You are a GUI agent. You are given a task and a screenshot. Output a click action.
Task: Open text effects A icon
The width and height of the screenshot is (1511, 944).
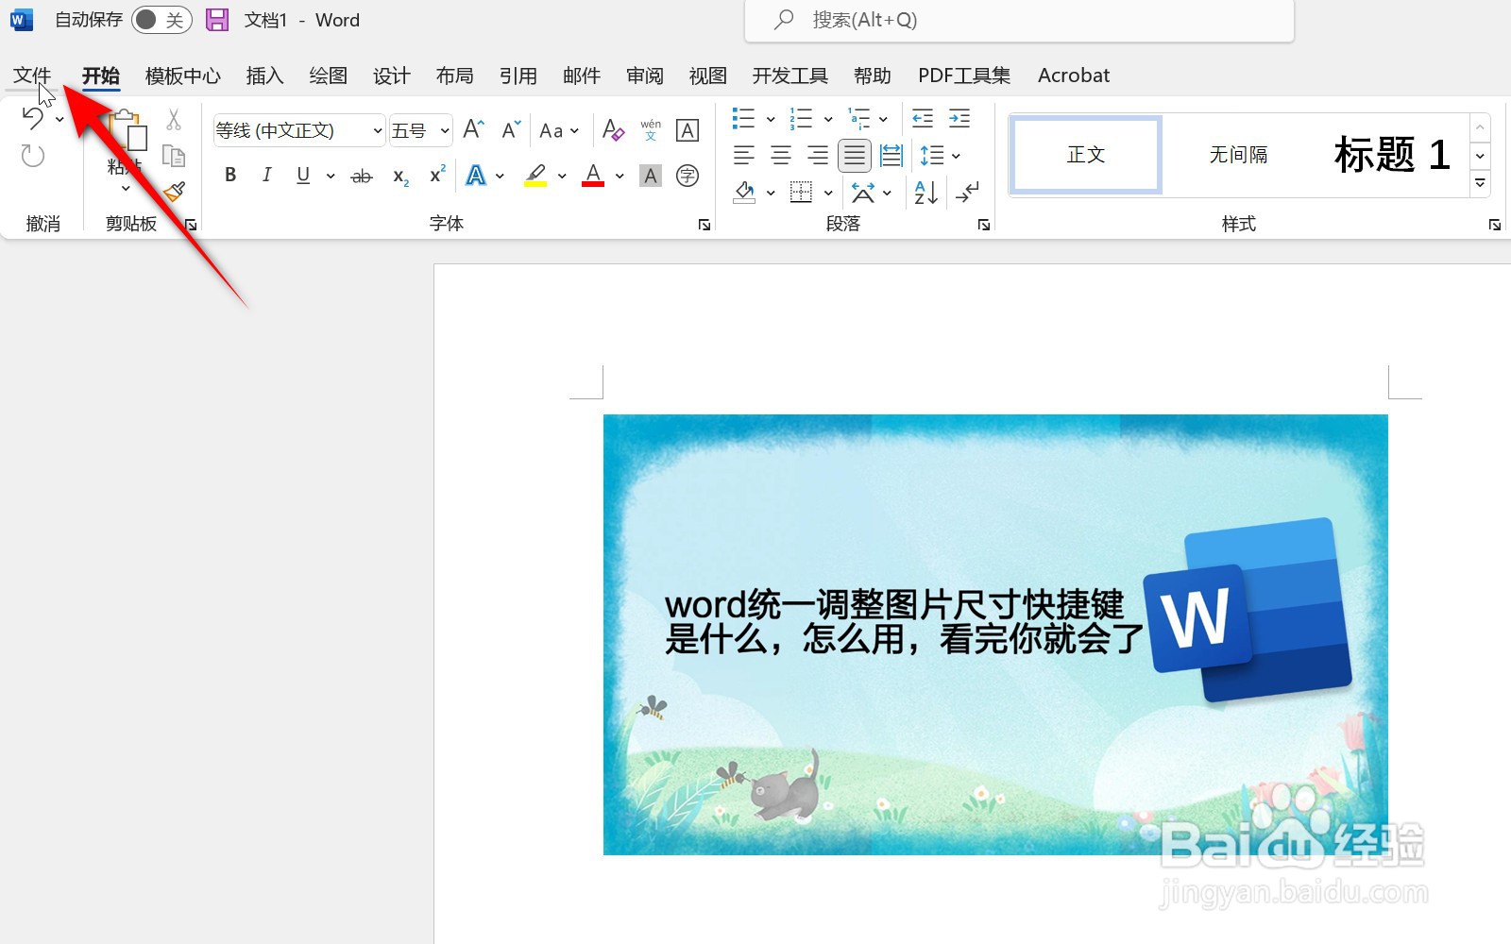[x=476, y=176]
